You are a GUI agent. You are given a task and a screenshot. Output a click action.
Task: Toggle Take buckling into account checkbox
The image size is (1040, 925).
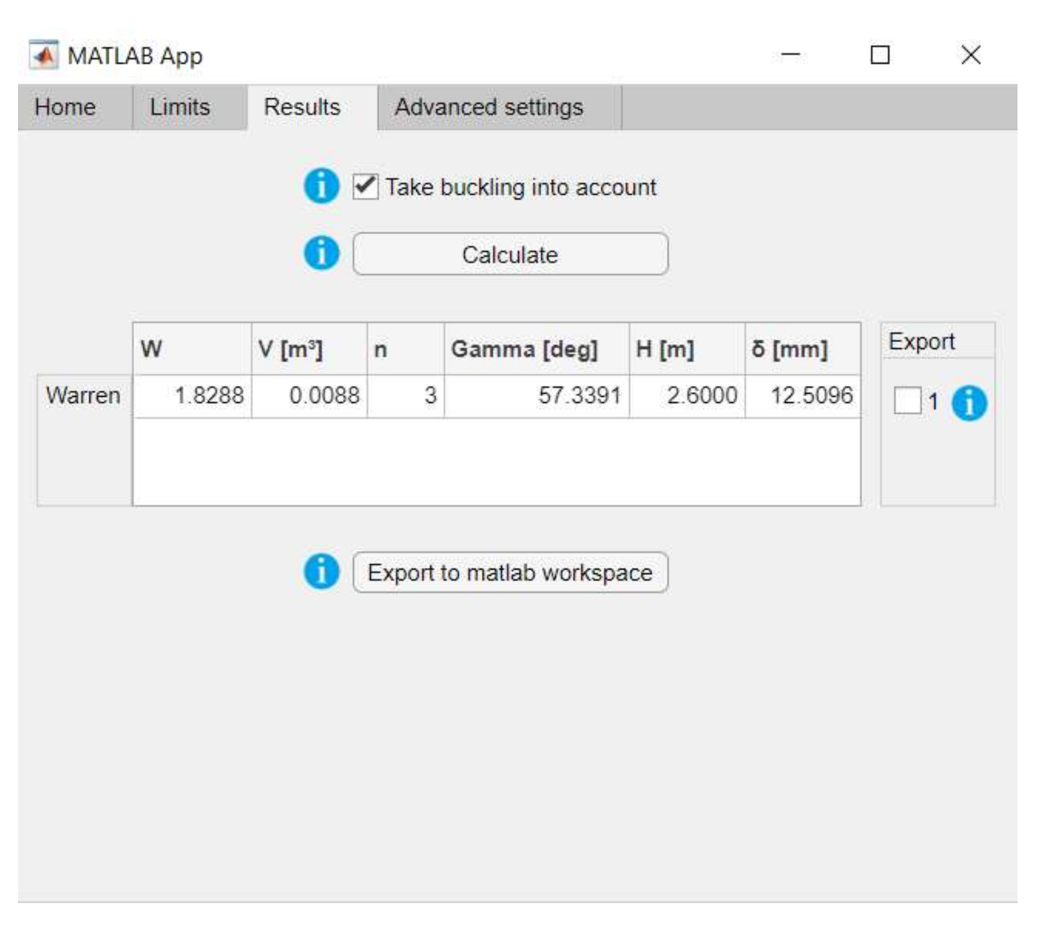365,186
